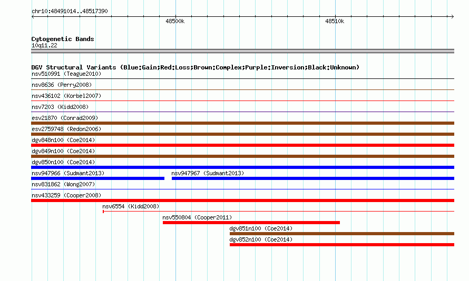Select the red bar under dgv848n100

[x=242, y=145]
